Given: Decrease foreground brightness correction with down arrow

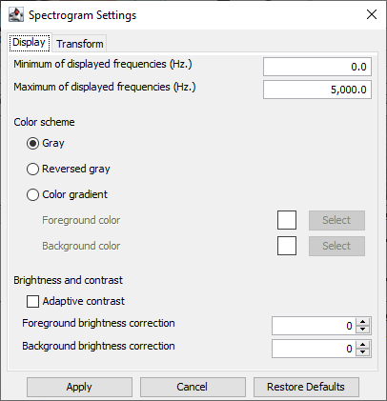Looking at the screenshot, I should point(363,330).
